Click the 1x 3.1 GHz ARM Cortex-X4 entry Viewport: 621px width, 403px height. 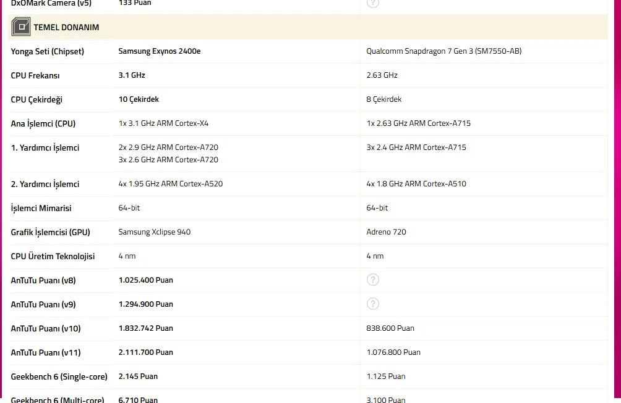(163, 123)
